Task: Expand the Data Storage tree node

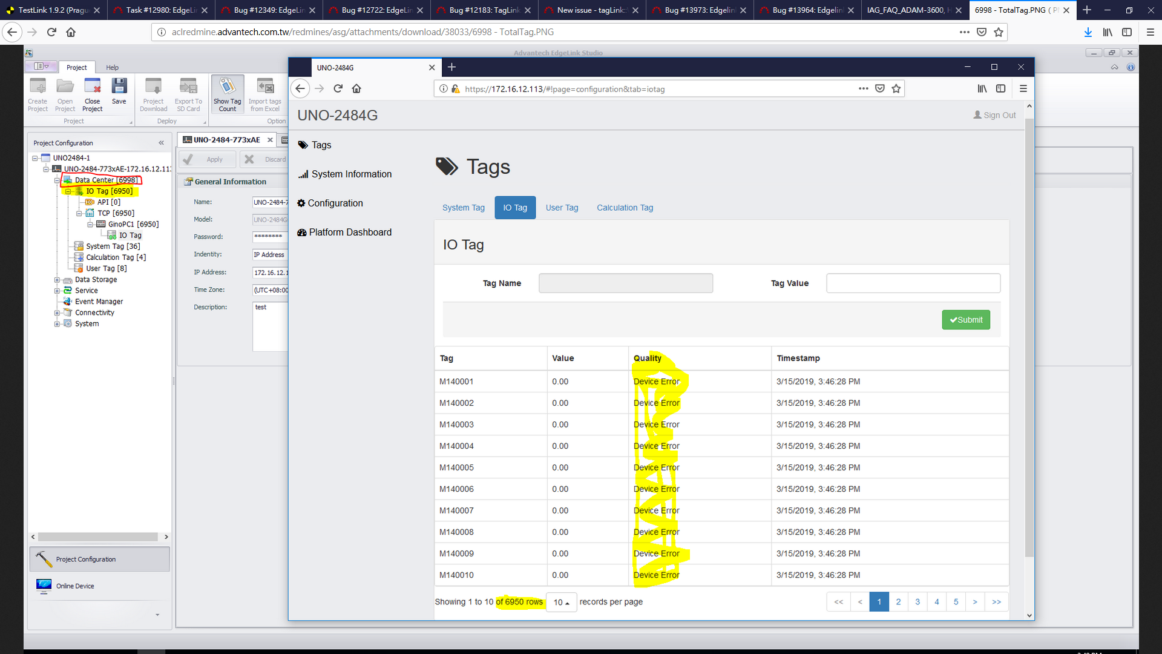Action: 57,280
